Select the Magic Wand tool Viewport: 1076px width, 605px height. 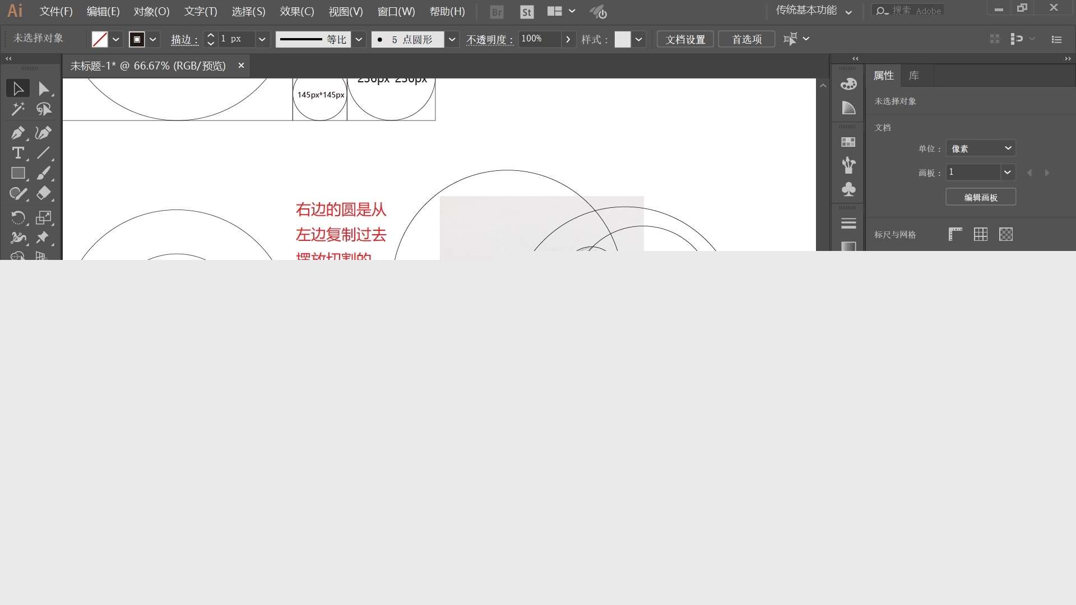(x=17, y=109)
